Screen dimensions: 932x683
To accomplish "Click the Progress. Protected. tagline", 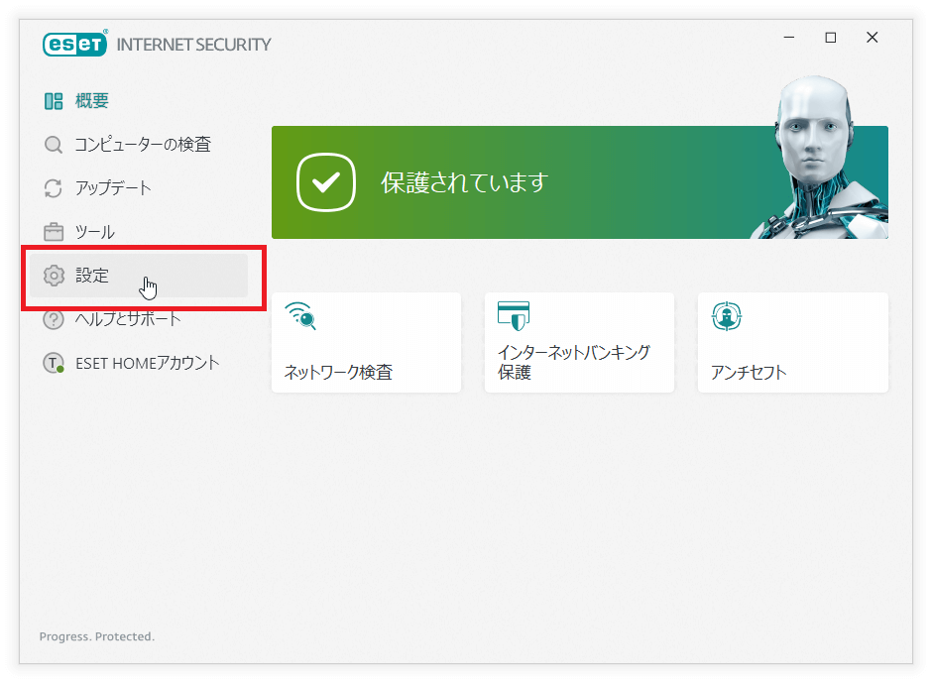I will (97, 636).
